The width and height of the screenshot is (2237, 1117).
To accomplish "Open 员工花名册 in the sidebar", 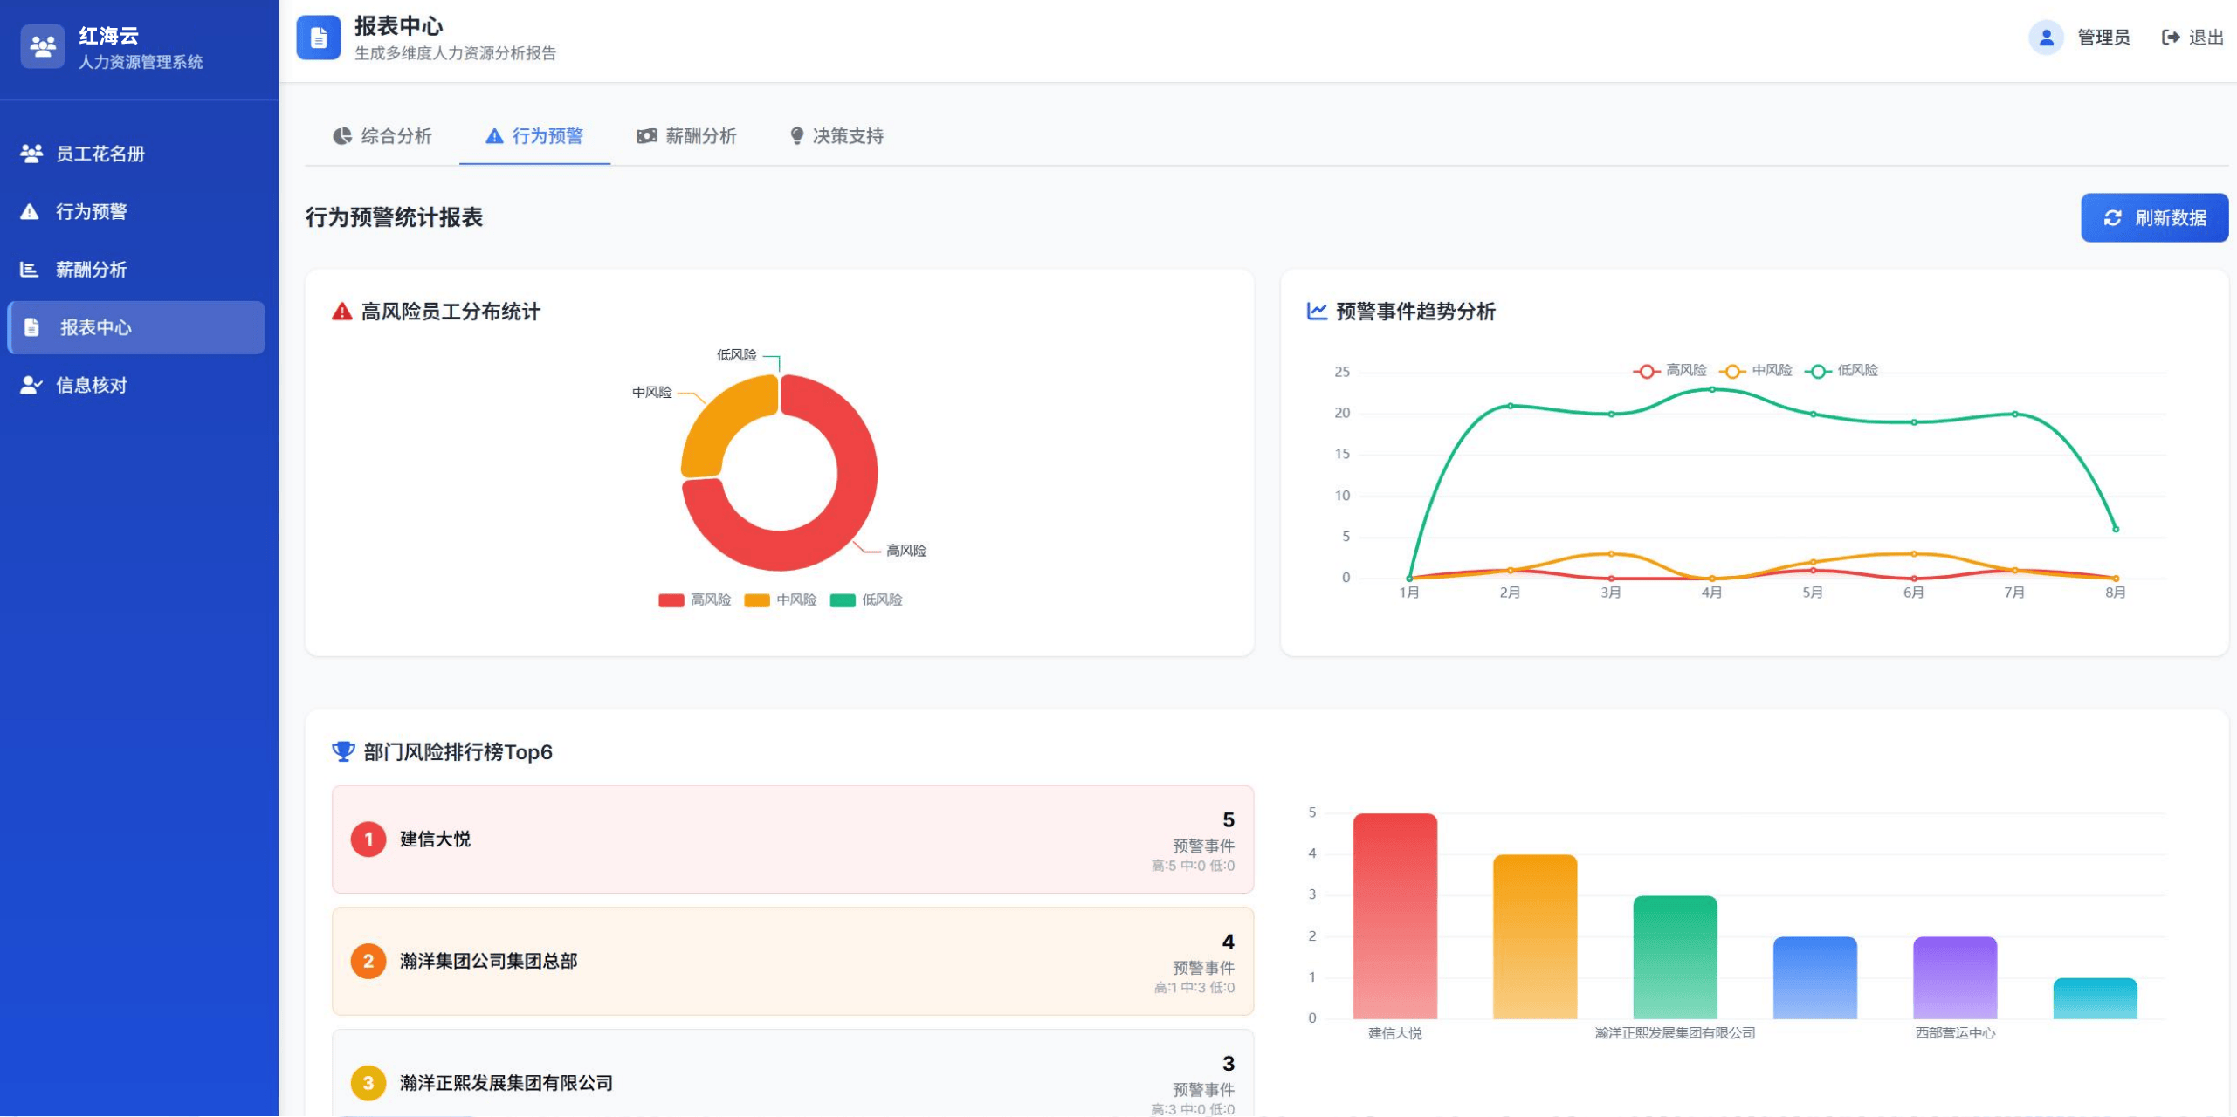I will tap(100, 154).
